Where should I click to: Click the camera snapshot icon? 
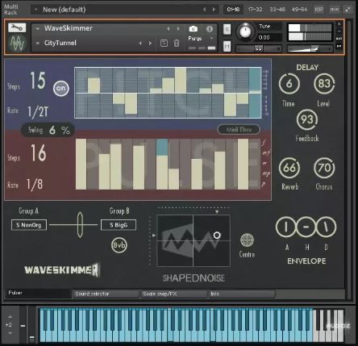(193, 29)
